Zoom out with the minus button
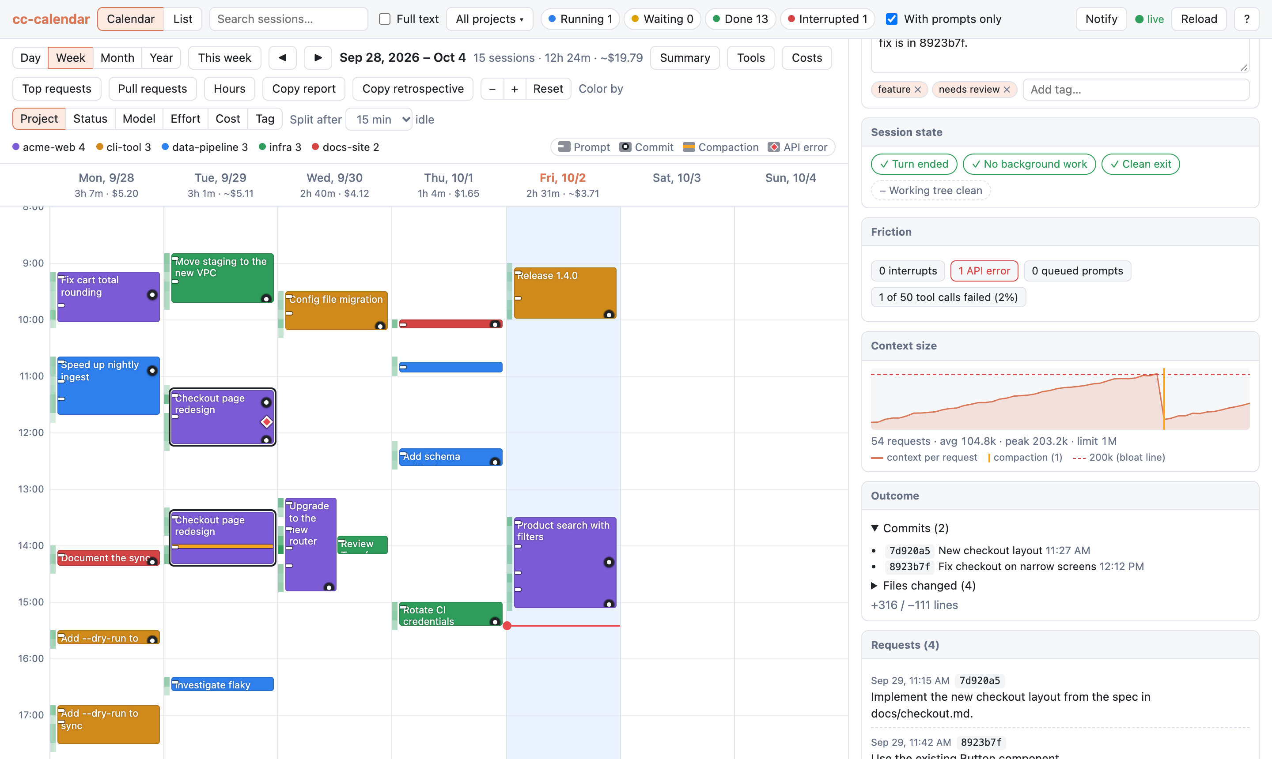This screenshot has width=1272, height=759. tap(492, 89)
